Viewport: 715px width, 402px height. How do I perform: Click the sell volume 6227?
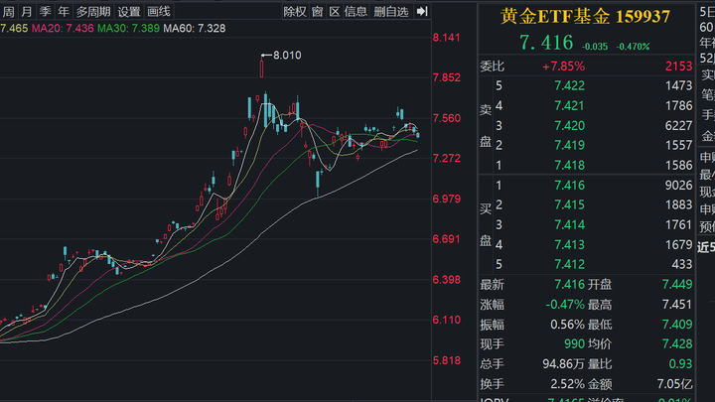tap(678, 126)
